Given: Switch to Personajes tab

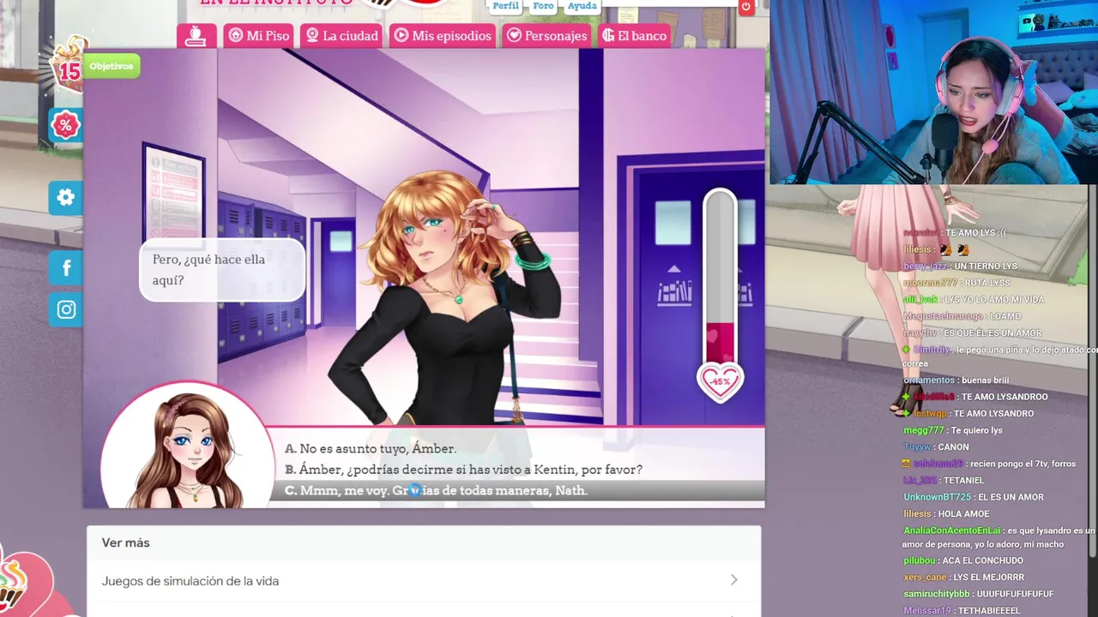Looking at the screenshot, I should (x=546, y=35).
